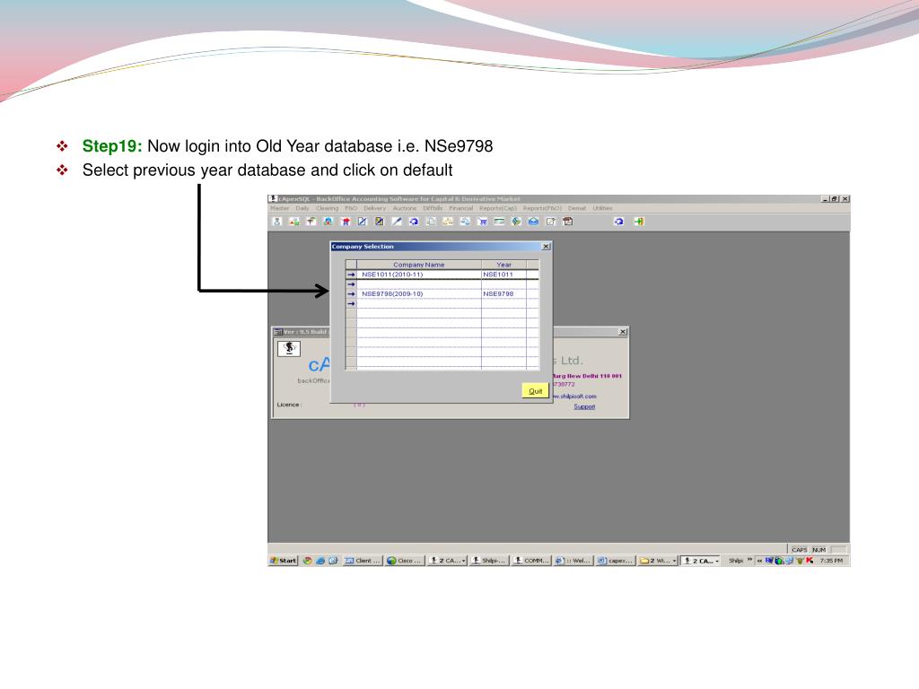Click the refresh icon beside the pen icon
919x689 pixels.
pyautogui.click(x=414, y=222)
